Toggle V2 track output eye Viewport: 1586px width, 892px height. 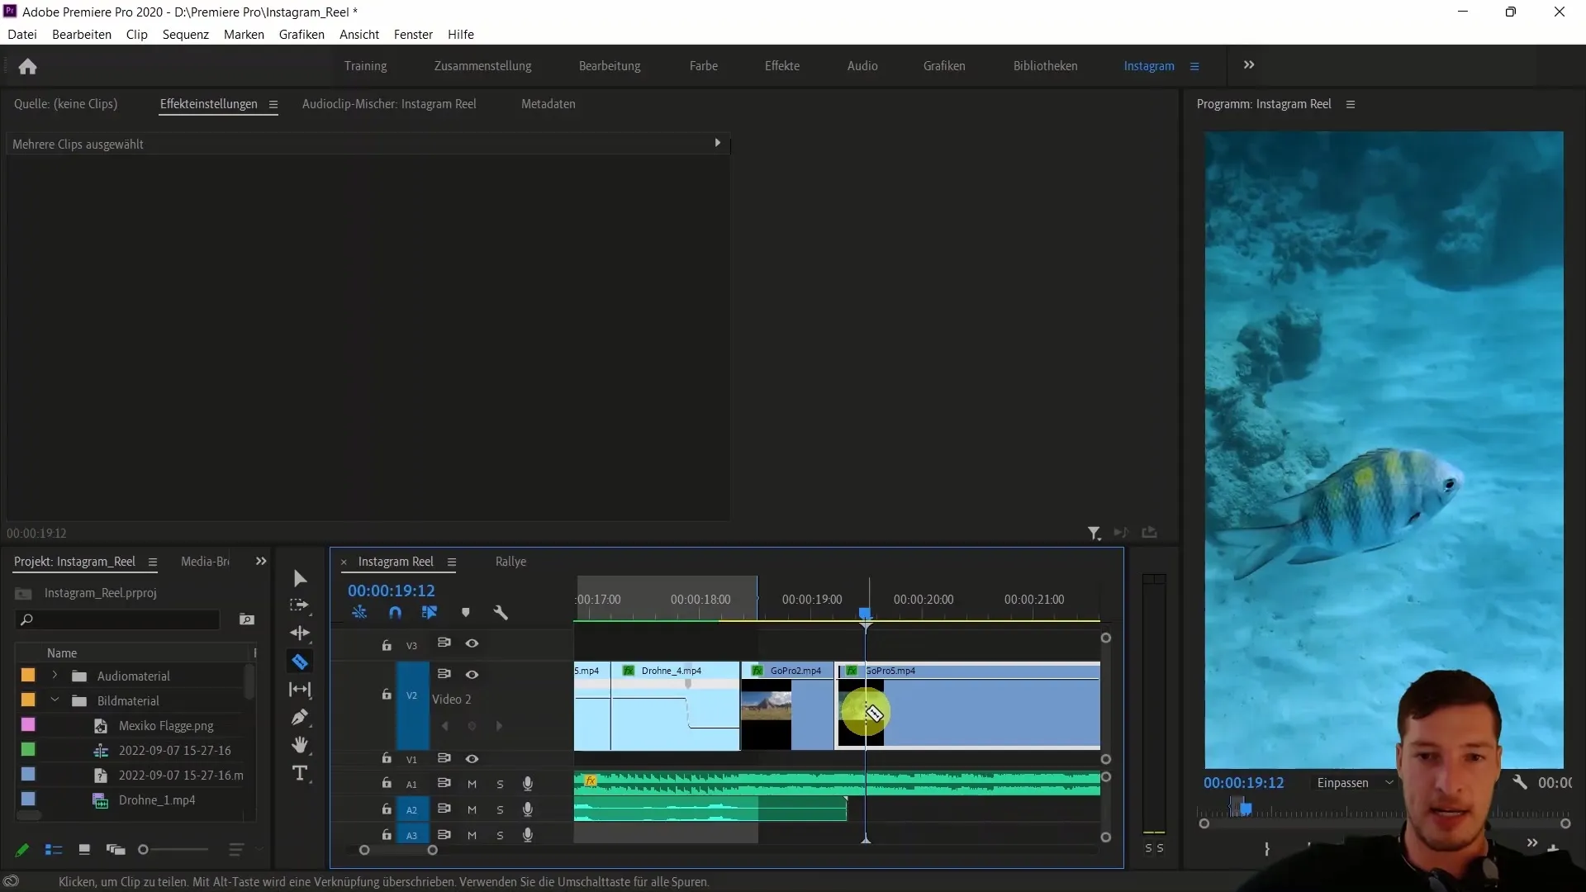click(472, 675)
